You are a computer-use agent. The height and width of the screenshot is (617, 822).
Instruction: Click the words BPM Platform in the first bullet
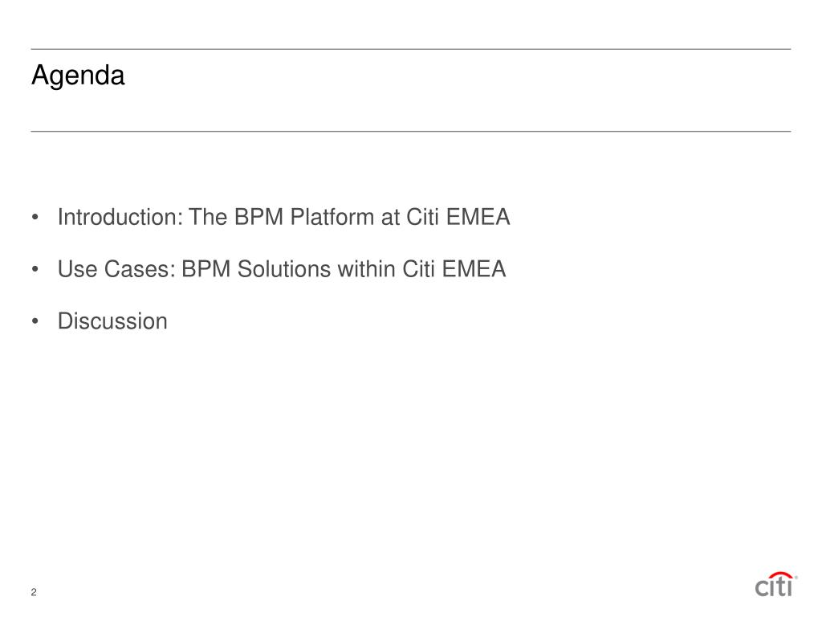pyautogui.click(x=304, y=217)
